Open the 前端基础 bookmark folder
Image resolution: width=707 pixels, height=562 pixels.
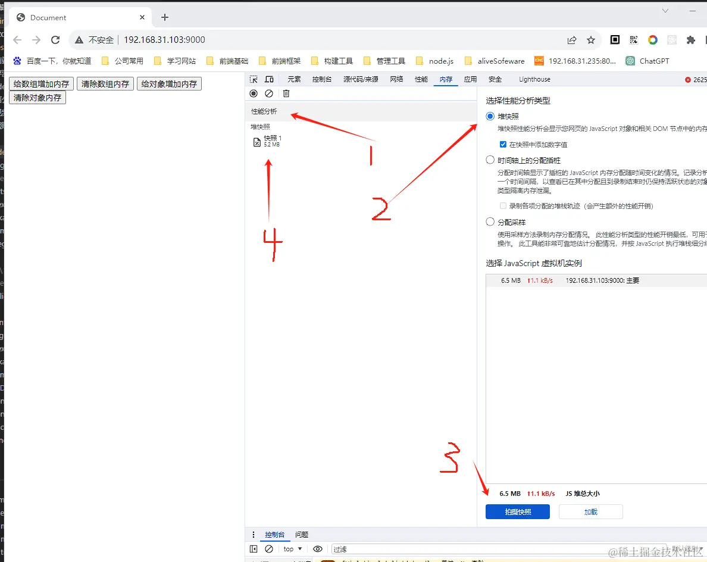(x=227, y=61)
